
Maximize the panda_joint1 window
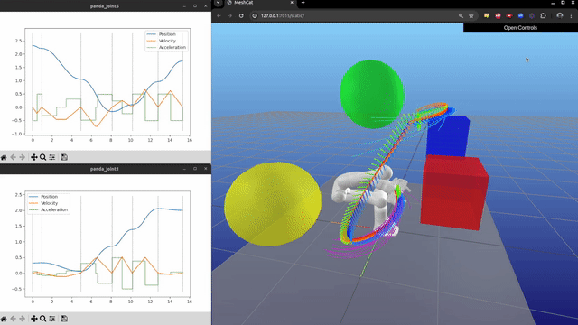pos(195,169)
